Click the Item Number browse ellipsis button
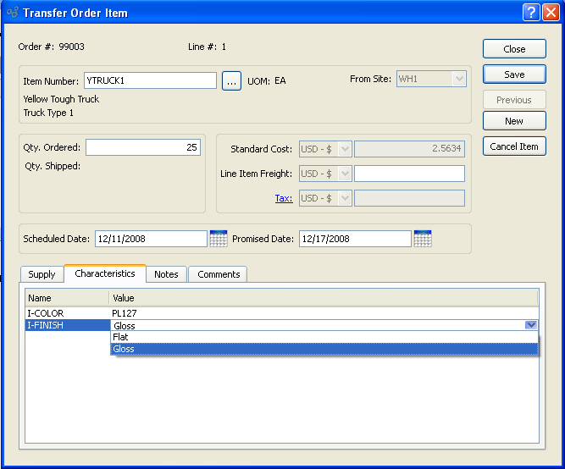Viewport: 565px width, 469px height. click(231, 81)
